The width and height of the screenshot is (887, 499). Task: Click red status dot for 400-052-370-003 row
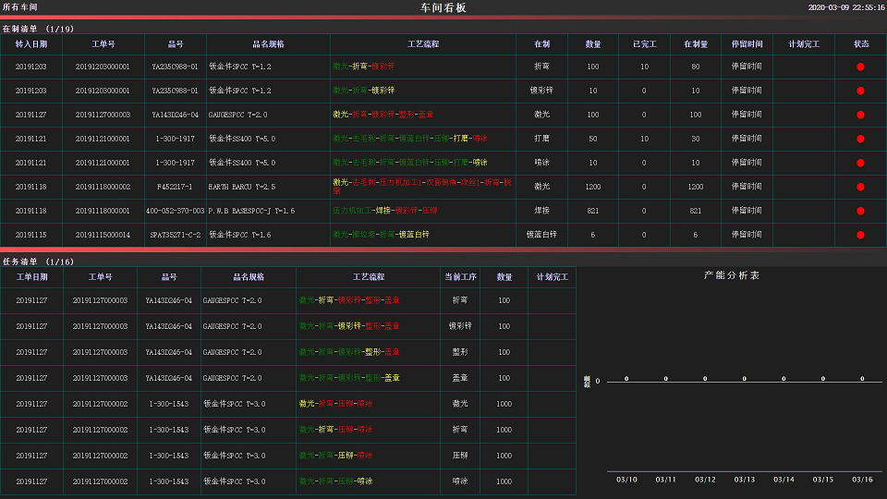tap(860, 211)
